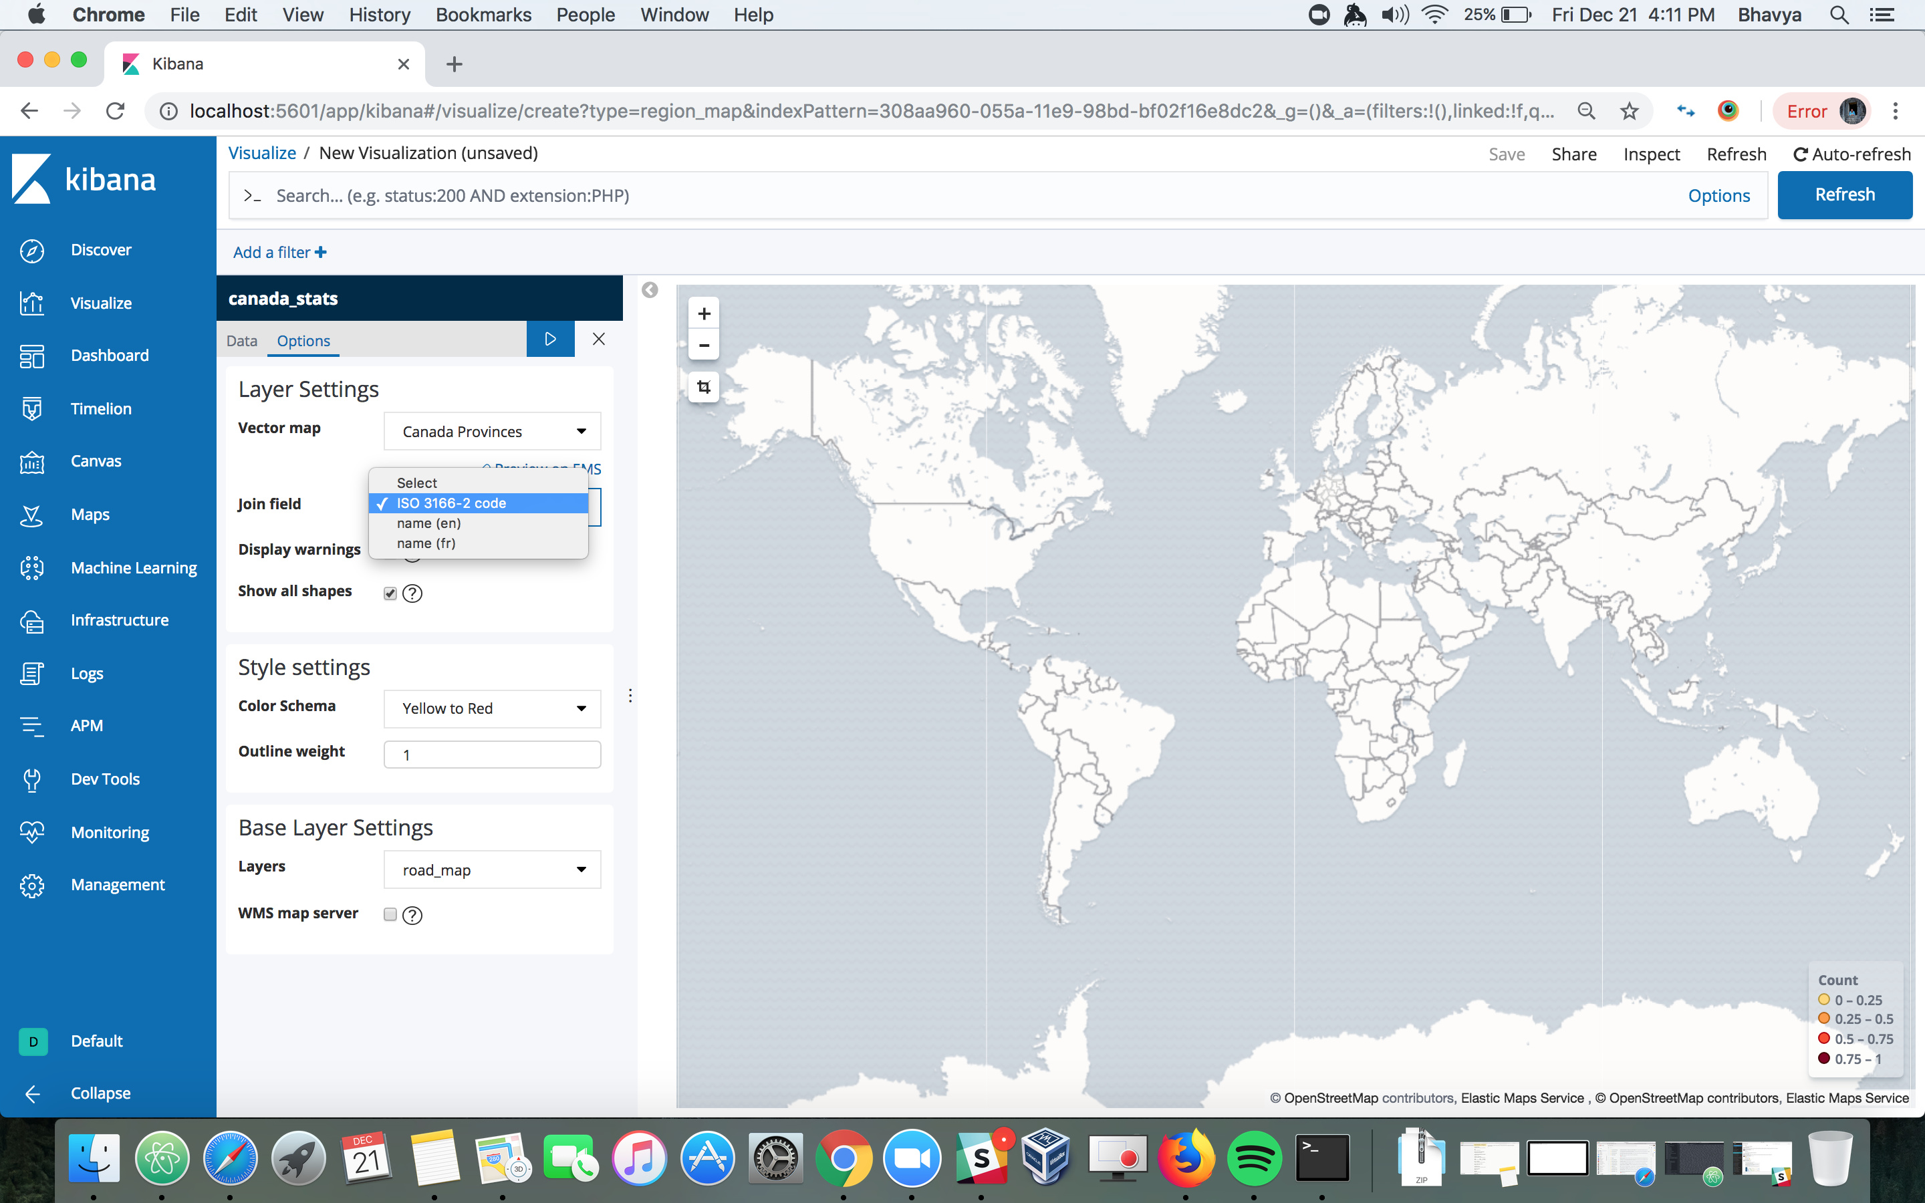Open the Canvas app in the sidebar
This screenshot has height=1203, width=1925.
[96, 461]
